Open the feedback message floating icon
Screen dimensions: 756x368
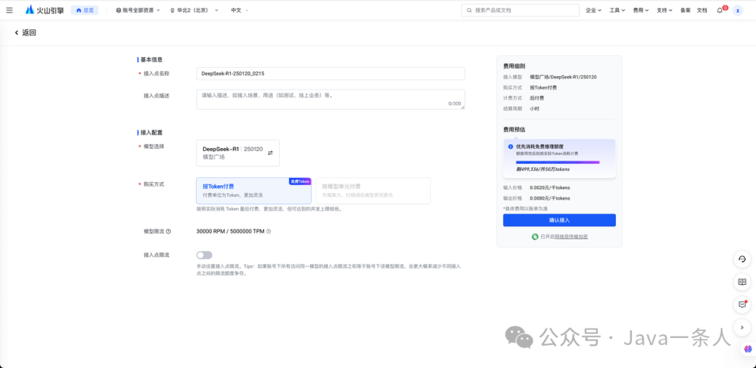coord(742,304)
